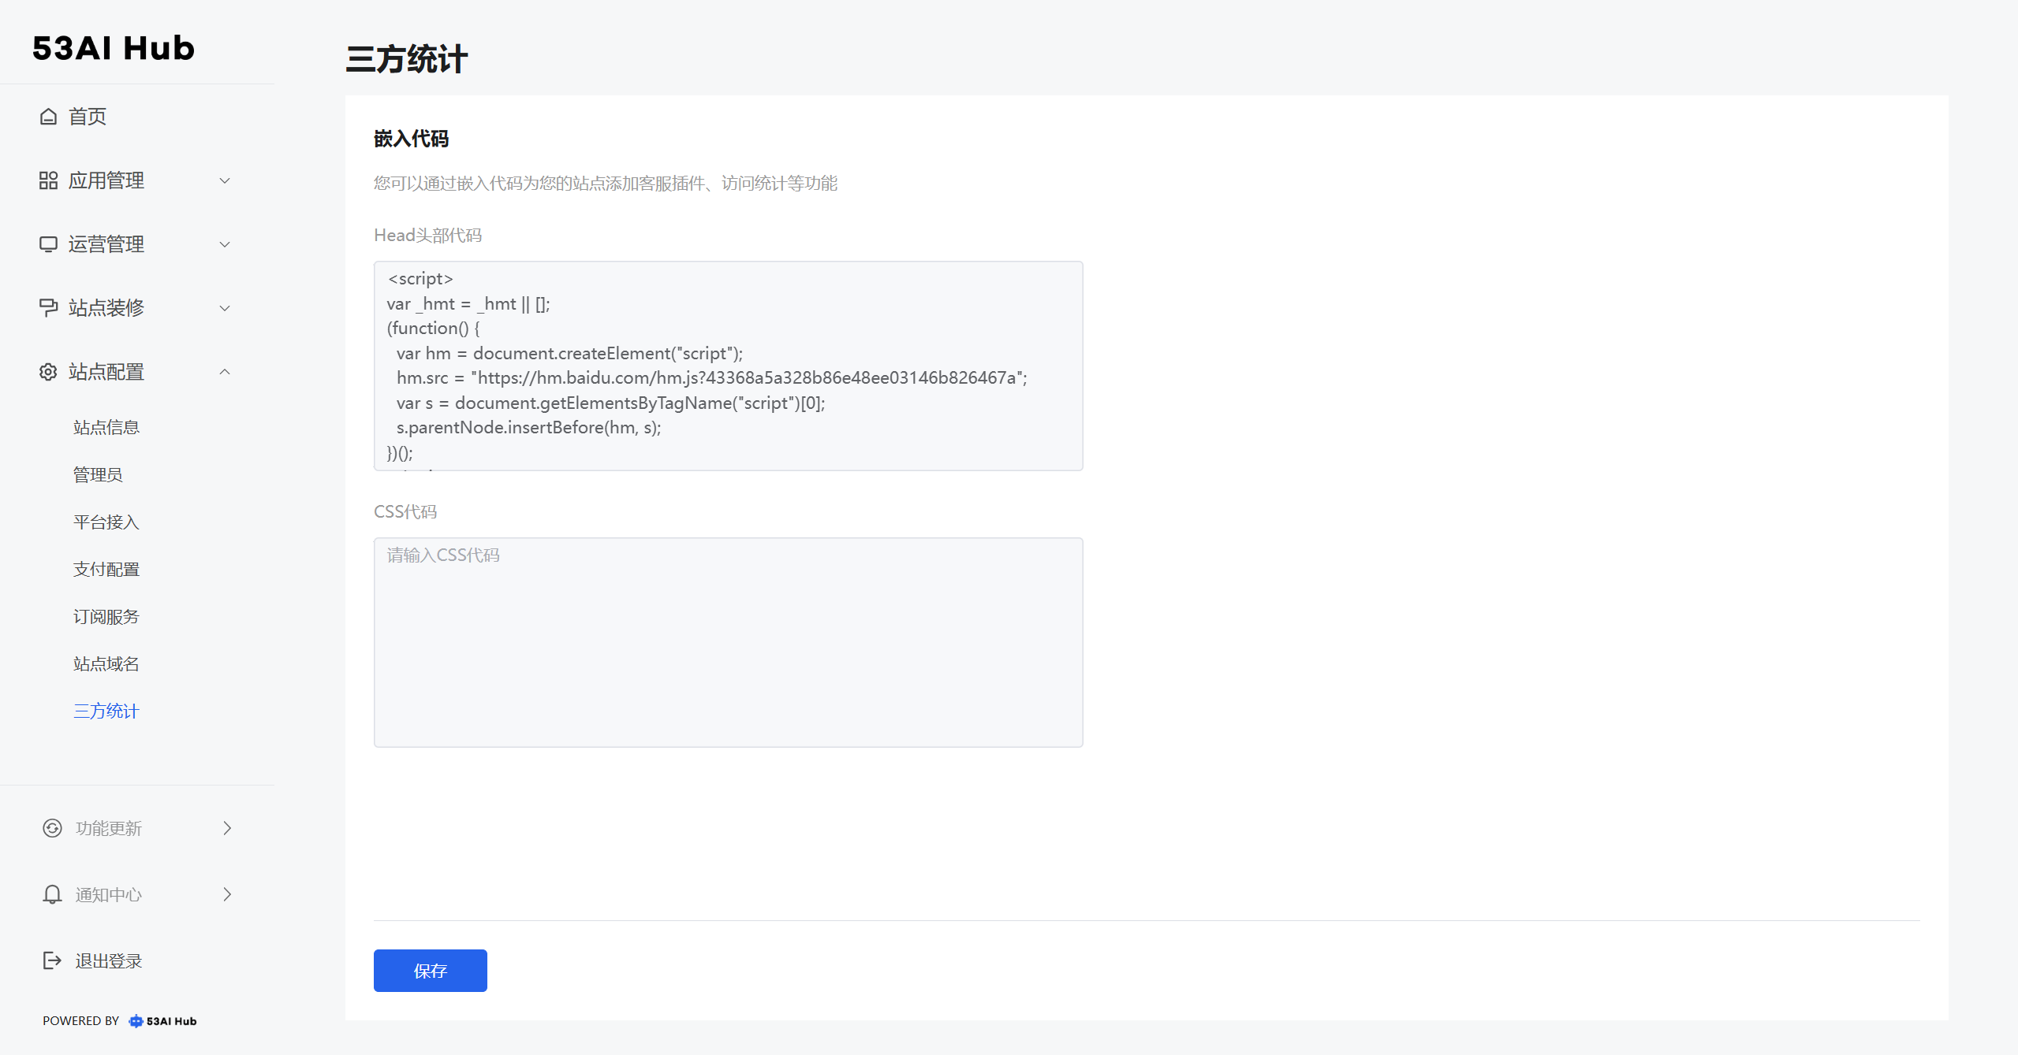
Task: Click the 53AI Hub logo at top
Action: [x=114, y=48]
